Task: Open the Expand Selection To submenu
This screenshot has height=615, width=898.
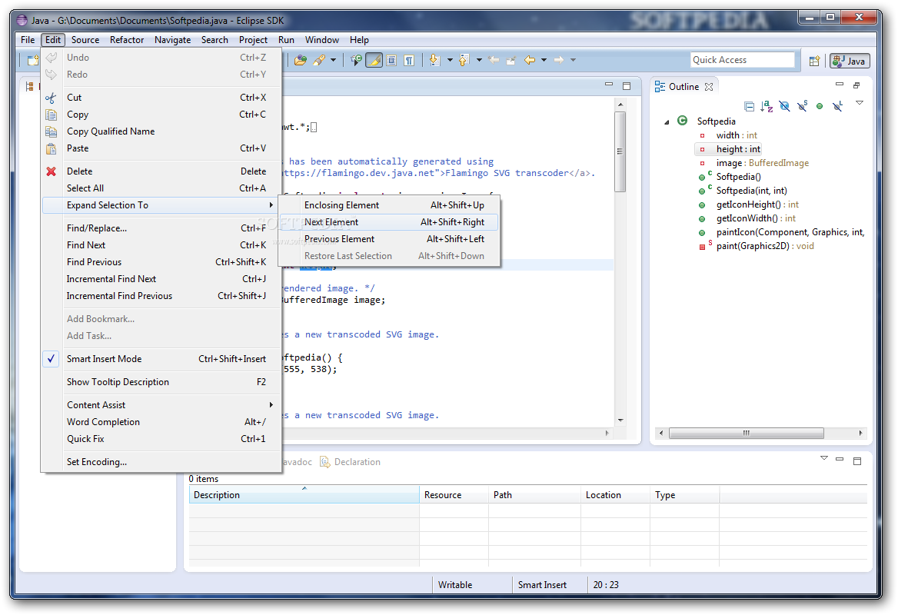Action: click(x=161, y=205)
